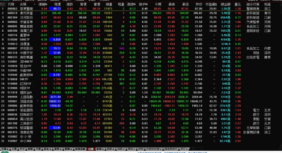The image size is (282, 153).
Task: Select the 50ETF name in row 17
Action: [24, 79]
